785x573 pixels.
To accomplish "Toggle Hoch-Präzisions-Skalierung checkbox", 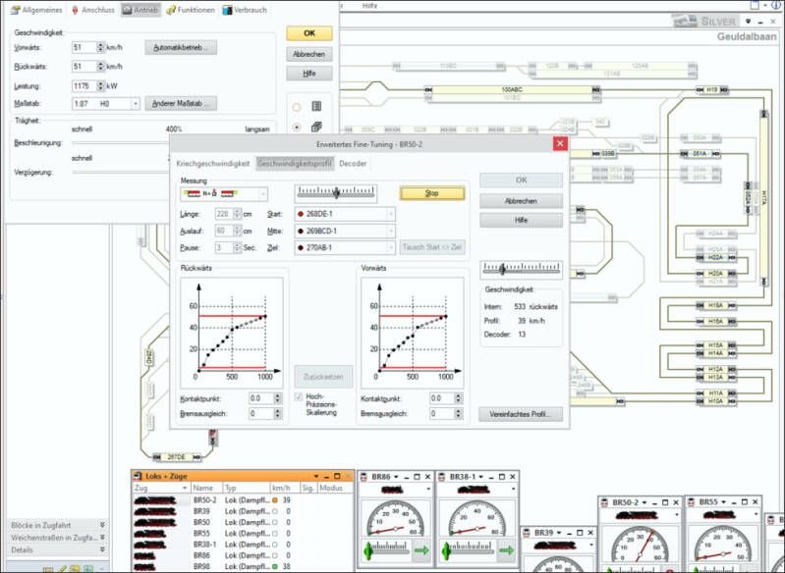I will pyautogui.click(x=299, y=397).
